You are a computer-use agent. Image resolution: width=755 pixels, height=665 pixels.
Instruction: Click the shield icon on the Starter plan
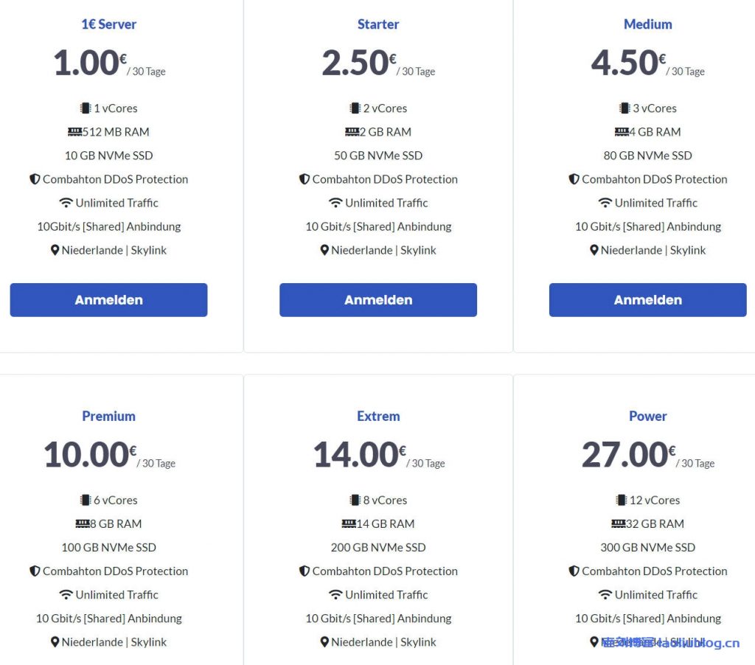(x=305, y=179)
